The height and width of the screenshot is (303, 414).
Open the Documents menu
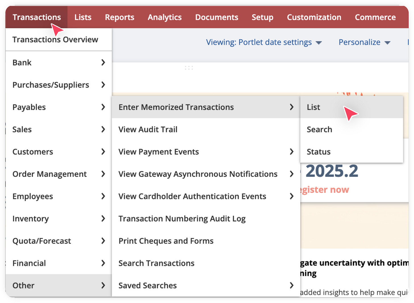pyautogui.click(x=217, y=17)
